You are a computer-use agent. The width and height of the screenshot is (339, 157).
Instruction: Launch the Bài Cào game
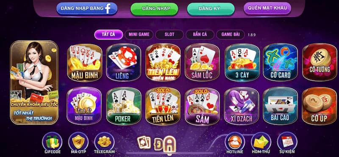(281, 106)
